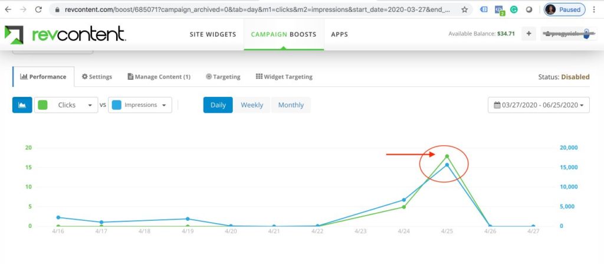Reload the page with refresh icon
Viewport: 604px width, 264px height.
point(38,10)
